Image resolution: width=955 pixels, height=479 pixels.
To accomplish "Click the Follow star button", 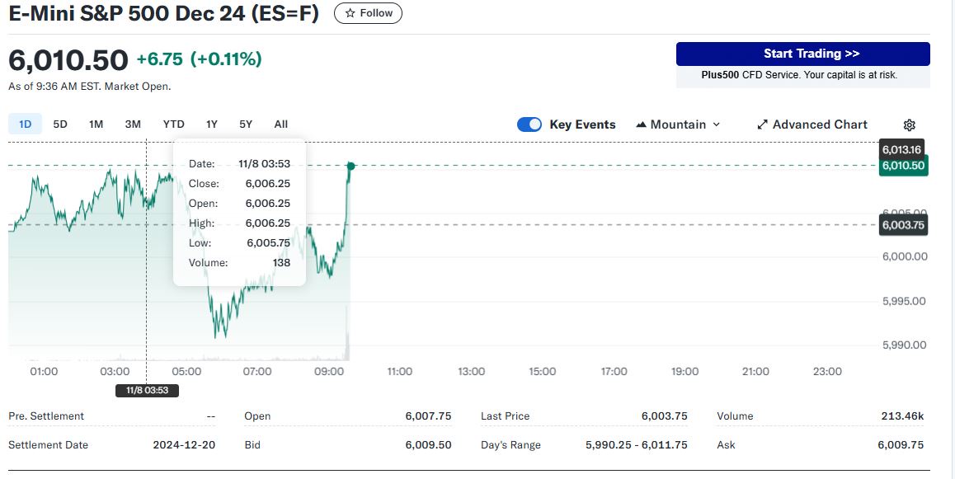I will point(368,13).
